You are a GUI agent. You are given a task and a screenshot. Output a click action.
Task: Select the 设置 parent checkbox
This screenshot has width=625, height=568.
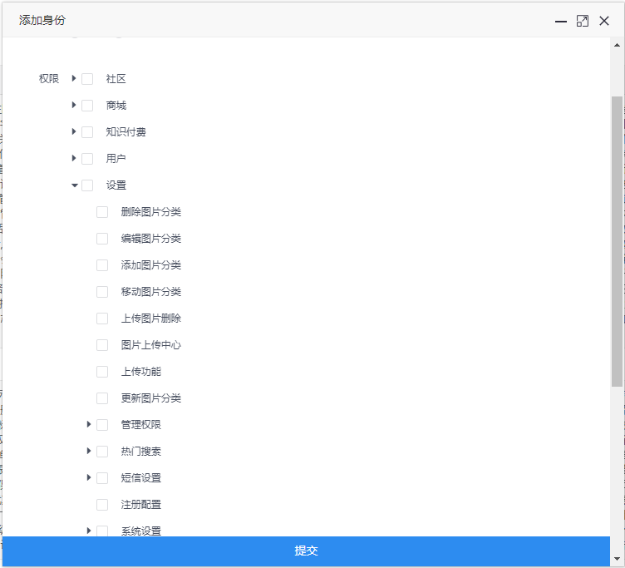87,185
